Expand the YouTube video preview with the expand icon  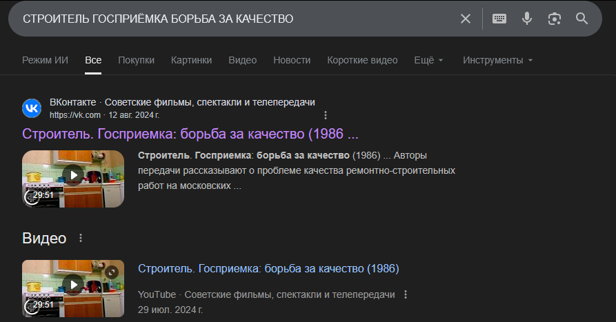112,272
